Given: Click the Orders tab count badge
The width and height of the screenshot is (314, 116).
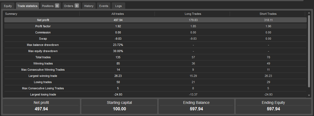Looking at the screenshot, I should click(x=77, y=6).
